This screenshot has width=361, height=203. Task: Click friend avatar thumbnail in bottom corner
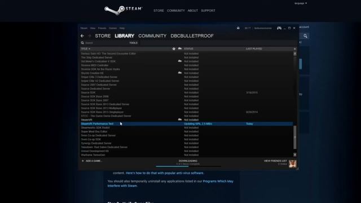tap(293, 164)
